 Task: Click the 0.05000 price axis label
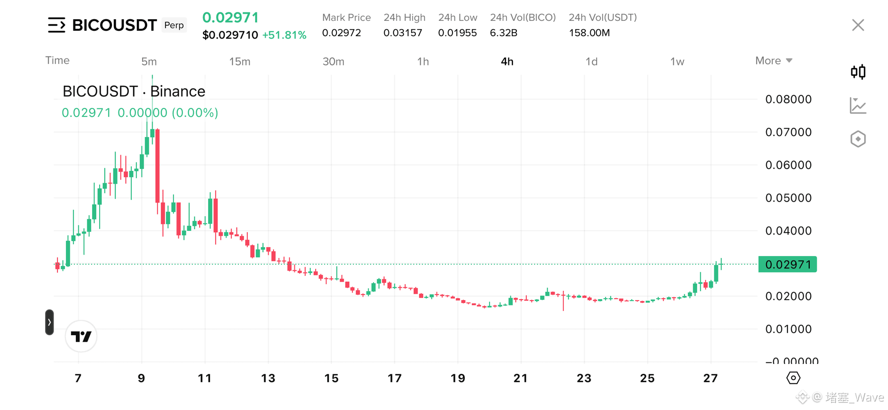[x=788, y=198]
